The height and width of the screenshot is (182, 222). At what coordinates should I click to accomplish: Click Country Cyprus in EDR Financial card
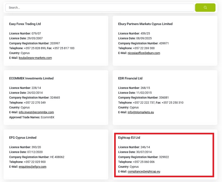click(128, 107)
